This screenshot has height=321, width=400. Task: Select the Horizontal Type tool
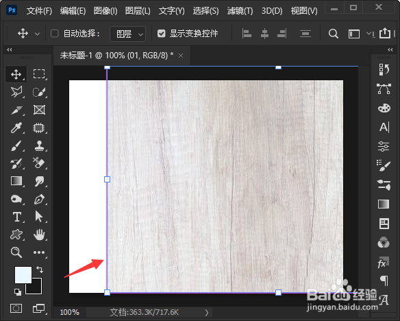pos(16,217)
